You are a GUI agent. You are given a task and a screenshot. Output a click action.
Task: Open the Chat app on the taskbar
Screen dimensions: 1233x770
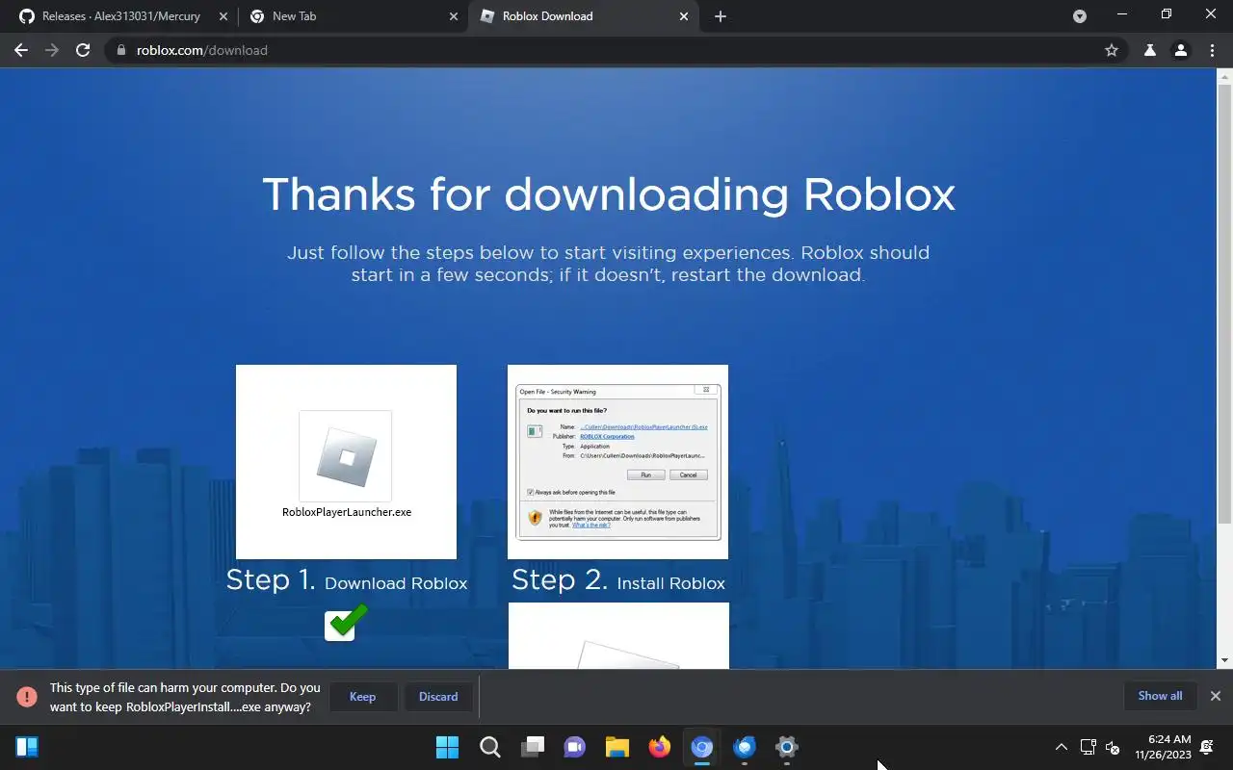point(575,747)
